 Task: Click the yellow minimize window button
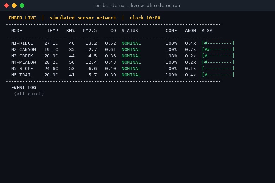click(x=14, y=5)
